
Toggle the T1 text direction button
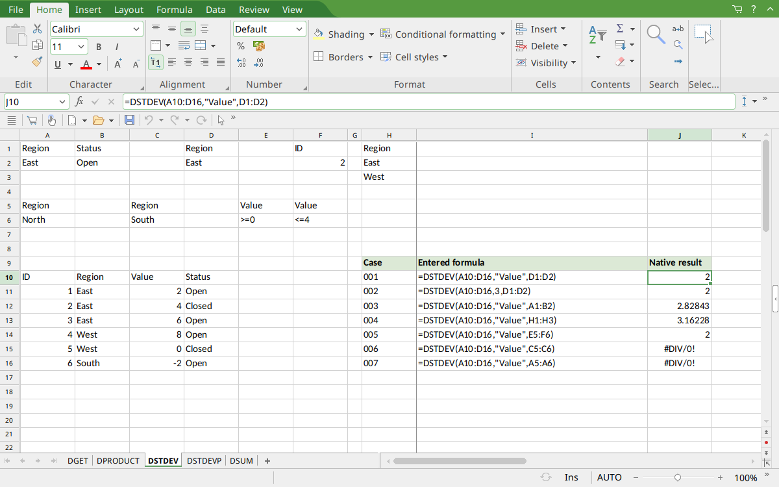pyautogui.click(x=156, y=62)
